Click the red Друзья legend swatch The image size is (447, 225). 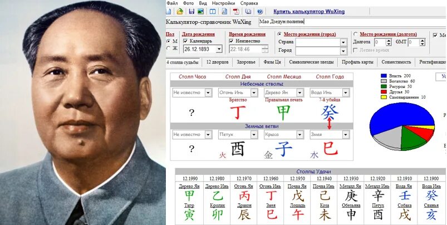(384, 92)
